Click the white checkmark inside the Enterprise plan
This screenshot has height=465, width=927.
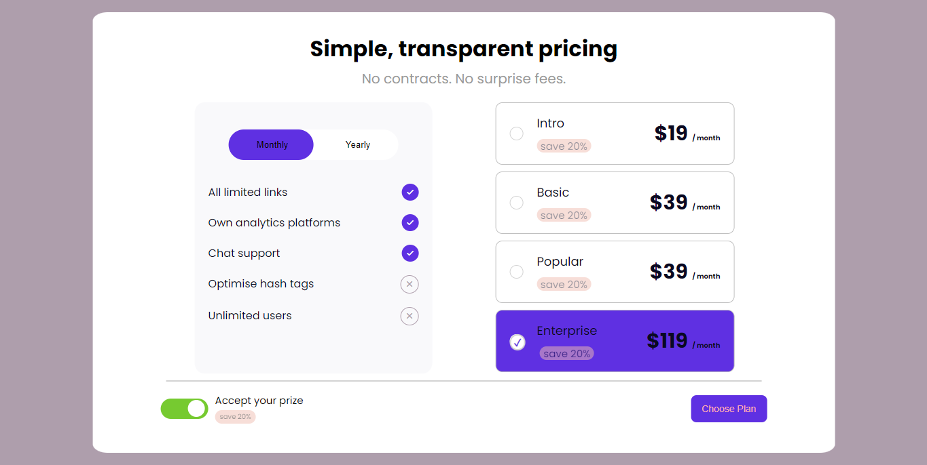coord(517,342)
